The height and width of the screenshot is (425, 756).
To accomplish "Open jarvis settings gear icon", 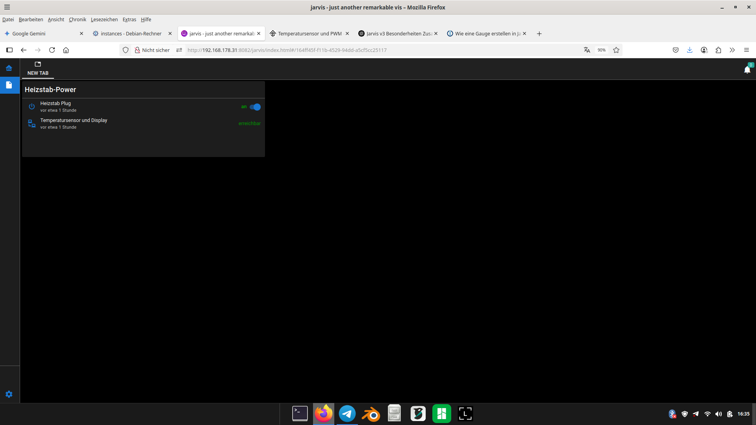I will [x=9, y=394].
